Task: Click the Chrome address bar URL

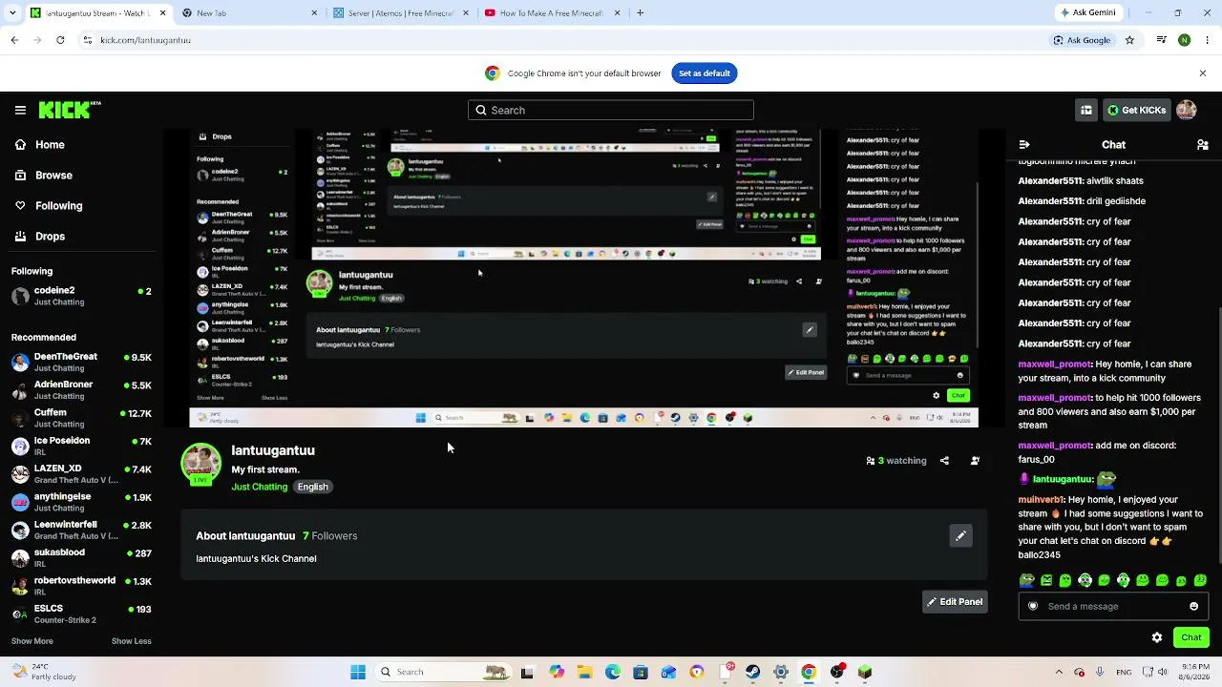Action: click(145, 40)
